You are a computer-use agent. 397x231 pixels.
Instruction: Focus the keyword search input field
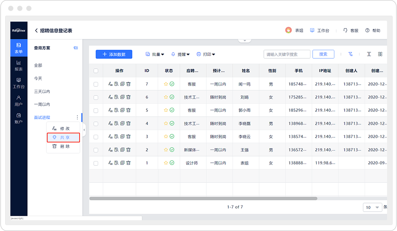point(287,54)
